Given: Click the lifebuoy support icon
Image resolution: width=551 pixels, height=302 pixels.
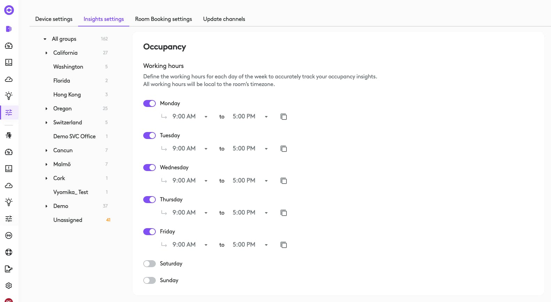Looking at the screenshot, I should click(x=9, y=252).
